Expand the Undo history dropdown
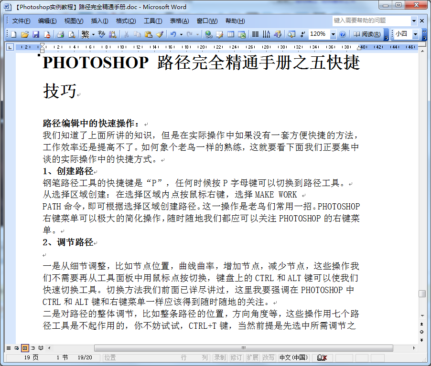This screenshot has width=431, height=366. [181, 34]
